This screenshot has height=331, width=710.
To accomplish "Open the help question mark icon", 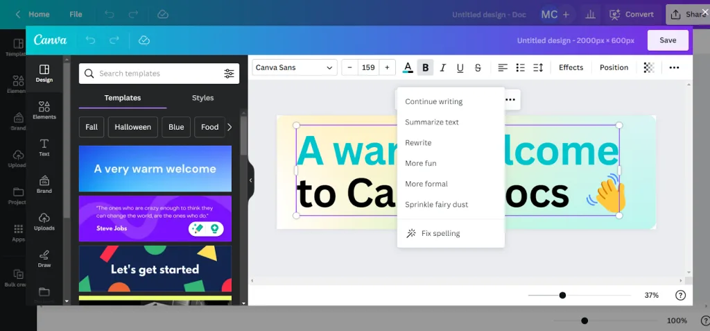I will [x=680, y=295].
